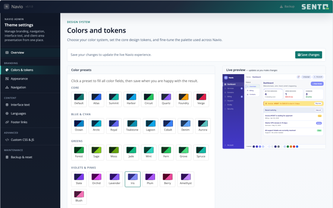The width and height of the screenshot is (333, 208).
Task: Click the Navigation sitemap icon
Action: pos(7,87)
